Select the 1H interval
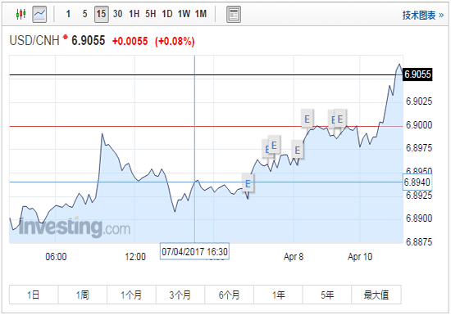 pyautogui.click(x=134, y=14)
